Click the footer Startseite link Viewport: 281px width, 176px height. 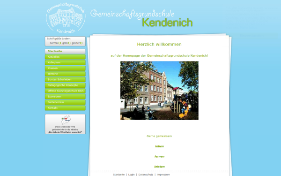coord(119,175)
